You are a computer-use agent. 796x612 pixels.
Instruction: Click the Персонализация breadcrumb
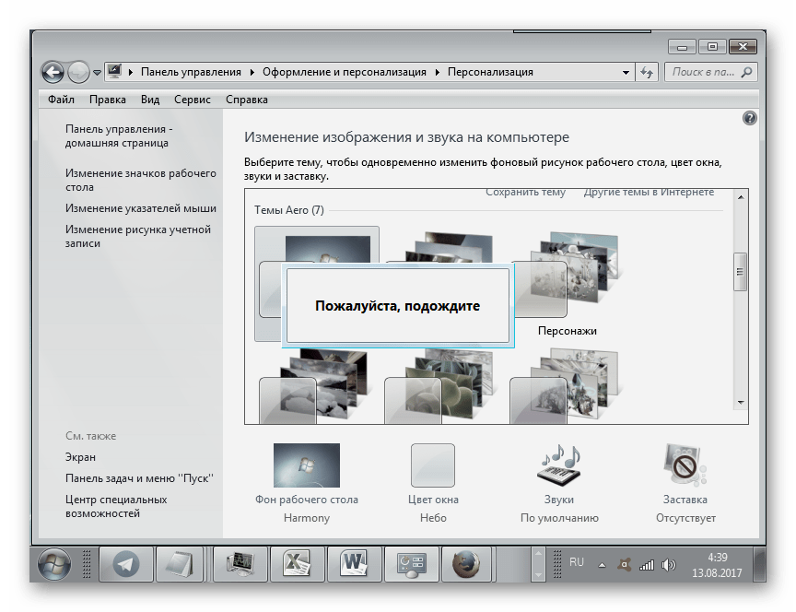490,72
